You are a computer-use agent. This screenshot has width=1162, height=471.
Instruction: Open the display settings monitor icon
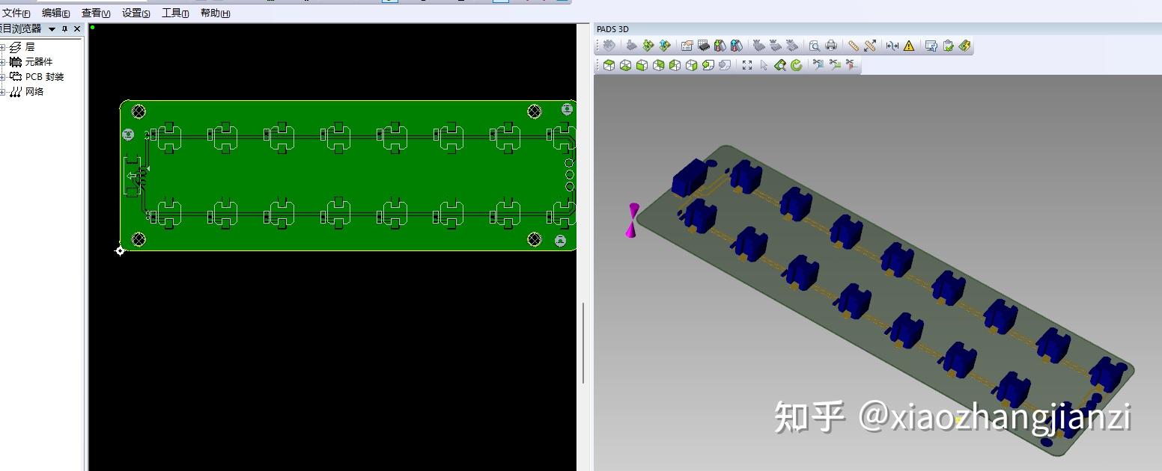(x=931, y=46)
